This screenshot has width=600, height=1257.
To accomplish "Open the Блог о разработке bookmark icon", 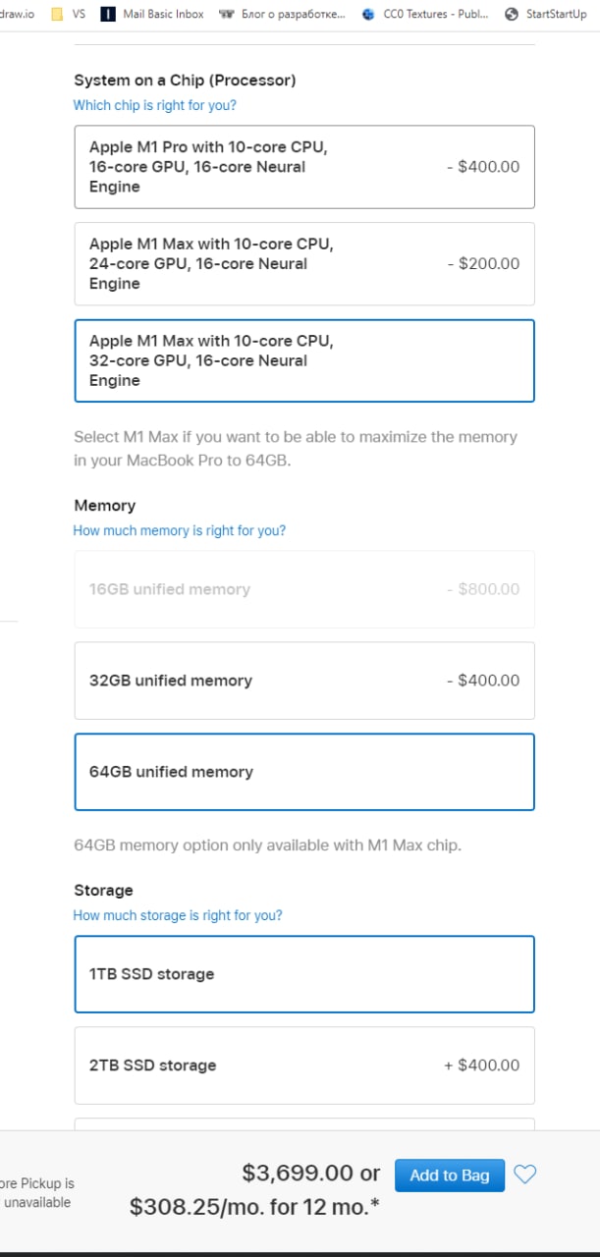I will click(x=226, y=15).
